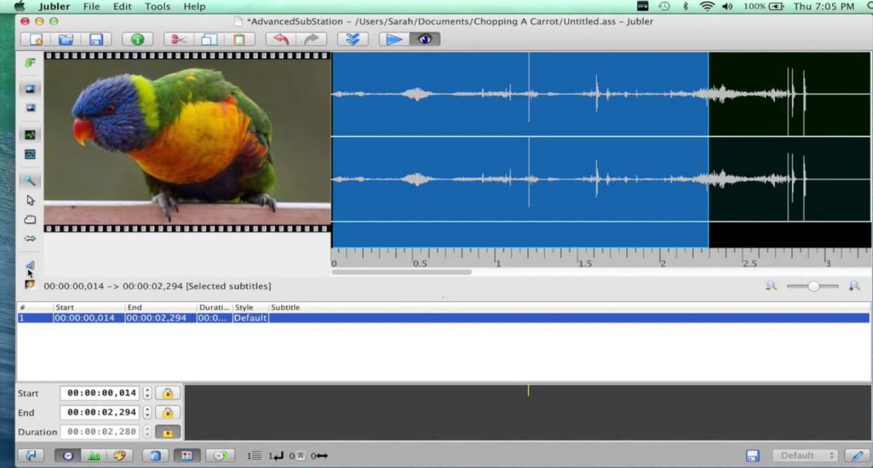Toggle the Duration lock button
This screenshot has width=873, height=468.
(167, 432)
